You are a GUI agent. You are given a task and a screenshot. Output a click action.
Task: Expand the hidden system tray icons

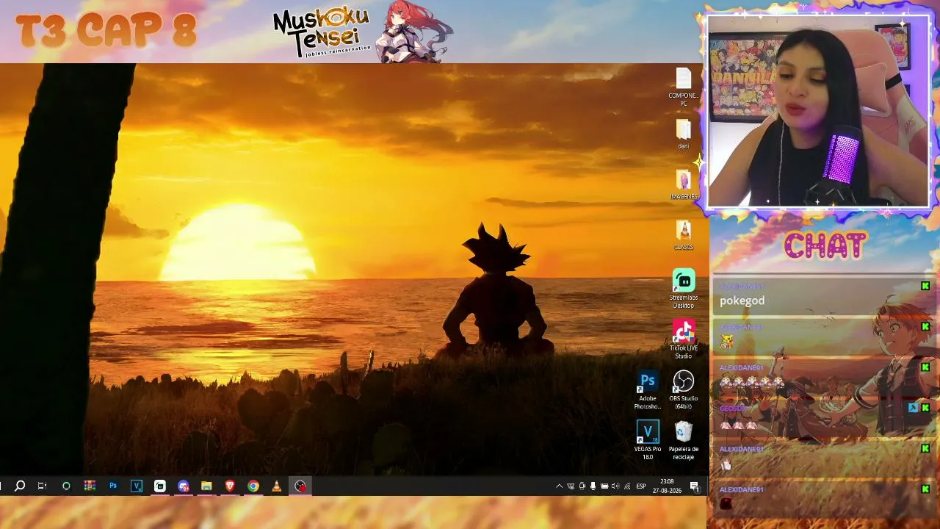coord(560,486)
